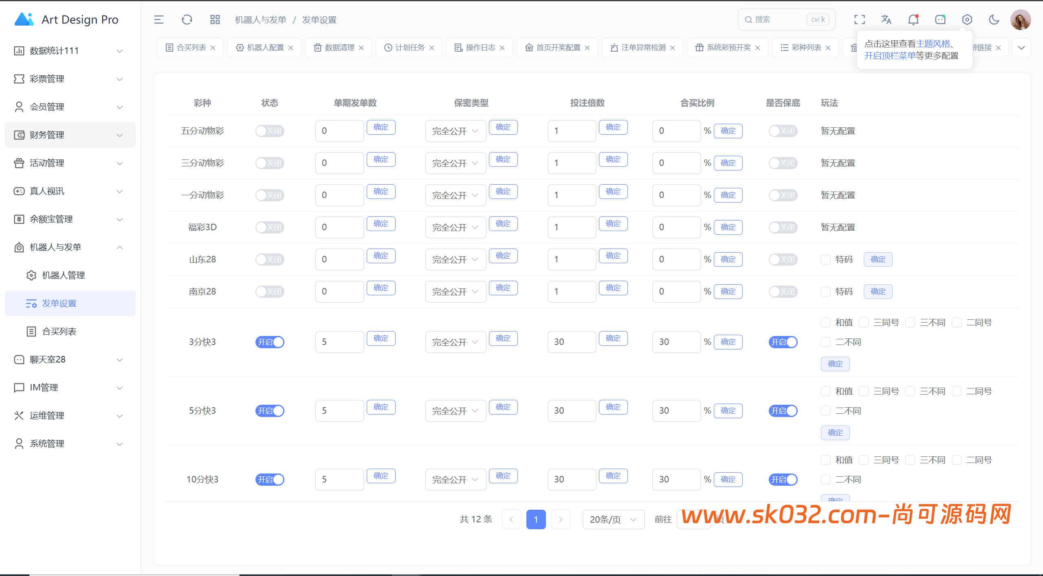Enable the status toggle for 五分动物彩
The image size is (1043, 576).
point(270,131)
